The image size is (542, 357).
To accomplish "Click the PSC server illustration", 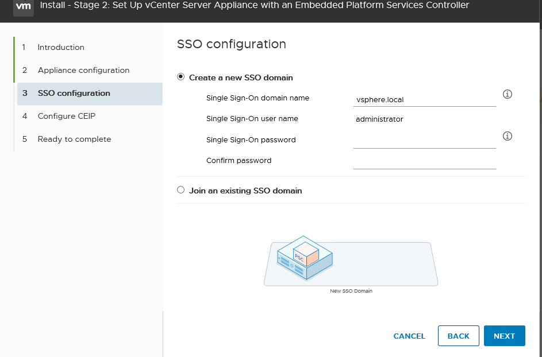I will tap(305, 258).
